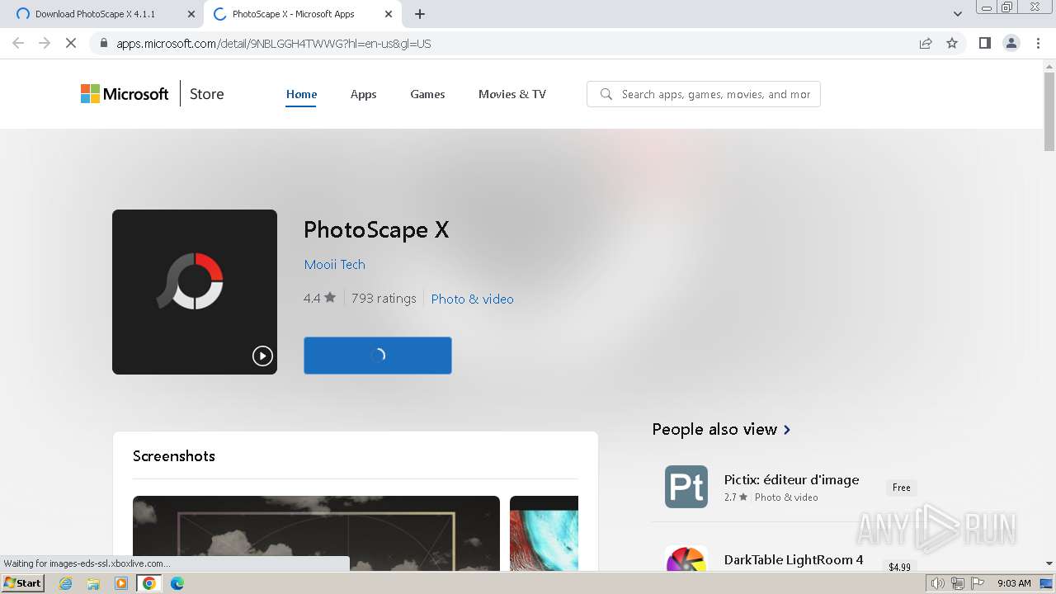Open Windows Media Player from taskbar
This screenshot has width=1056, height=594.
pos(121,583)
